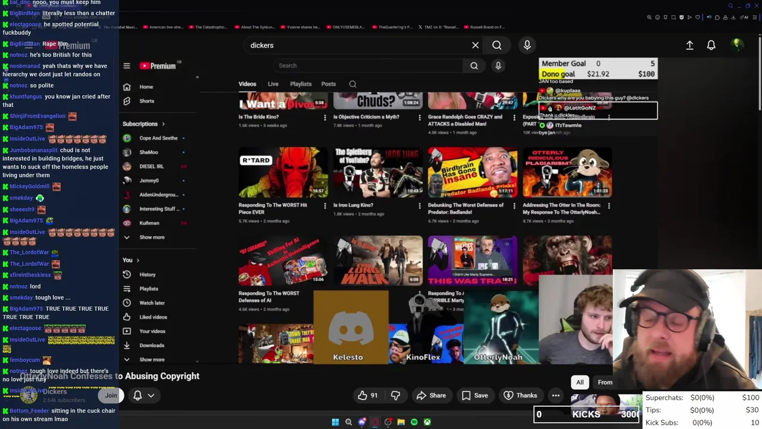
Task: Open the upload/create icon in header
Action: pyautogui.click(x=689, y=45)
